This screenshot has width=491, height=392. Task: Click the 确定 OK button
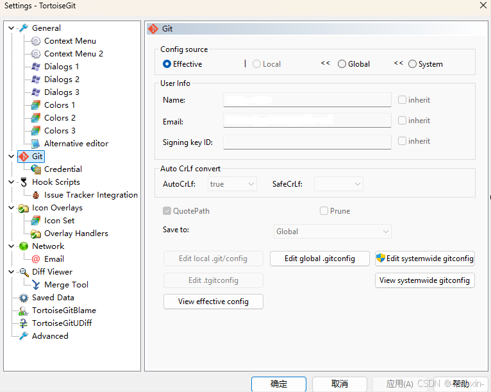279,384
